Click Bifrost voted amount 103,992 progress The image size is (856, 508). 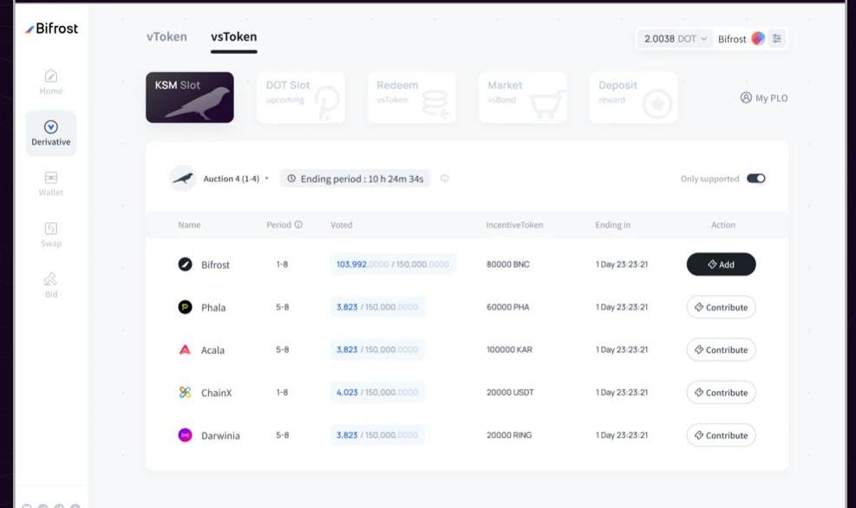tap(393, 264)
